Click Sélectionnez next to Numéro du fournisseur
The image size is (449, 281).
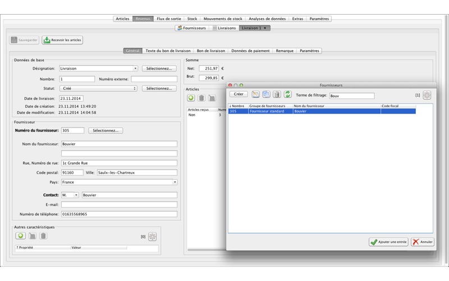[106, 131]
